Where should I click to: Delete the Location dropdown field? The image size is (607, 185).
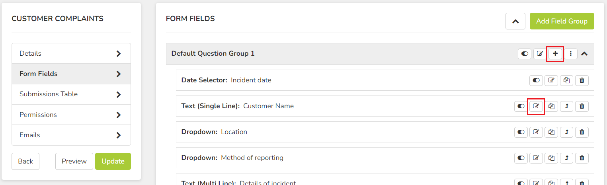pyautogui.click(x=582, y=132)
